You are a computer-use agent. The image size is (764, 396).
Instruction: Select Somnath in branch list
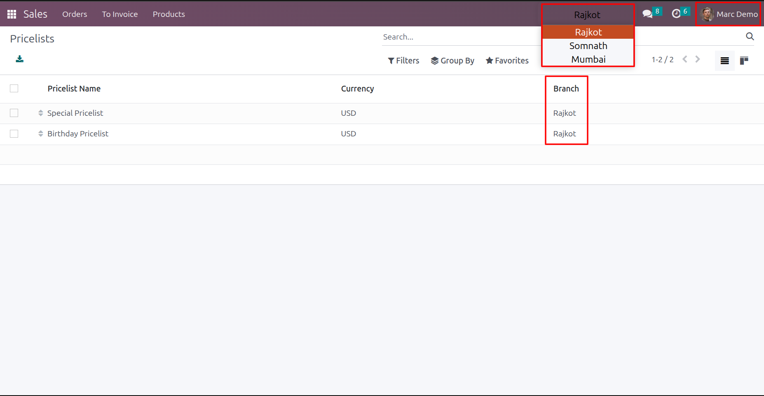pos(588,46)
